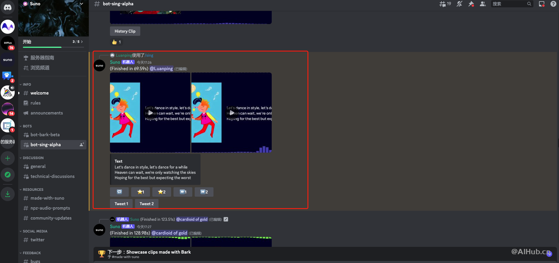Open pinned messages icon
This screenshot has width=559, height=263.
click(x=471, y=4)
